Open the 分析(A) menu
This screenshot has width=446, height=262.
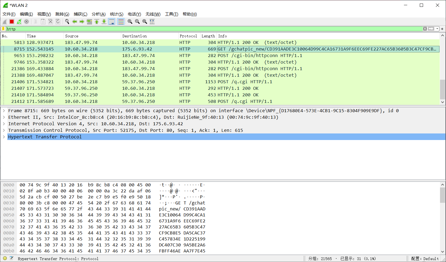[x=99, y=14]
